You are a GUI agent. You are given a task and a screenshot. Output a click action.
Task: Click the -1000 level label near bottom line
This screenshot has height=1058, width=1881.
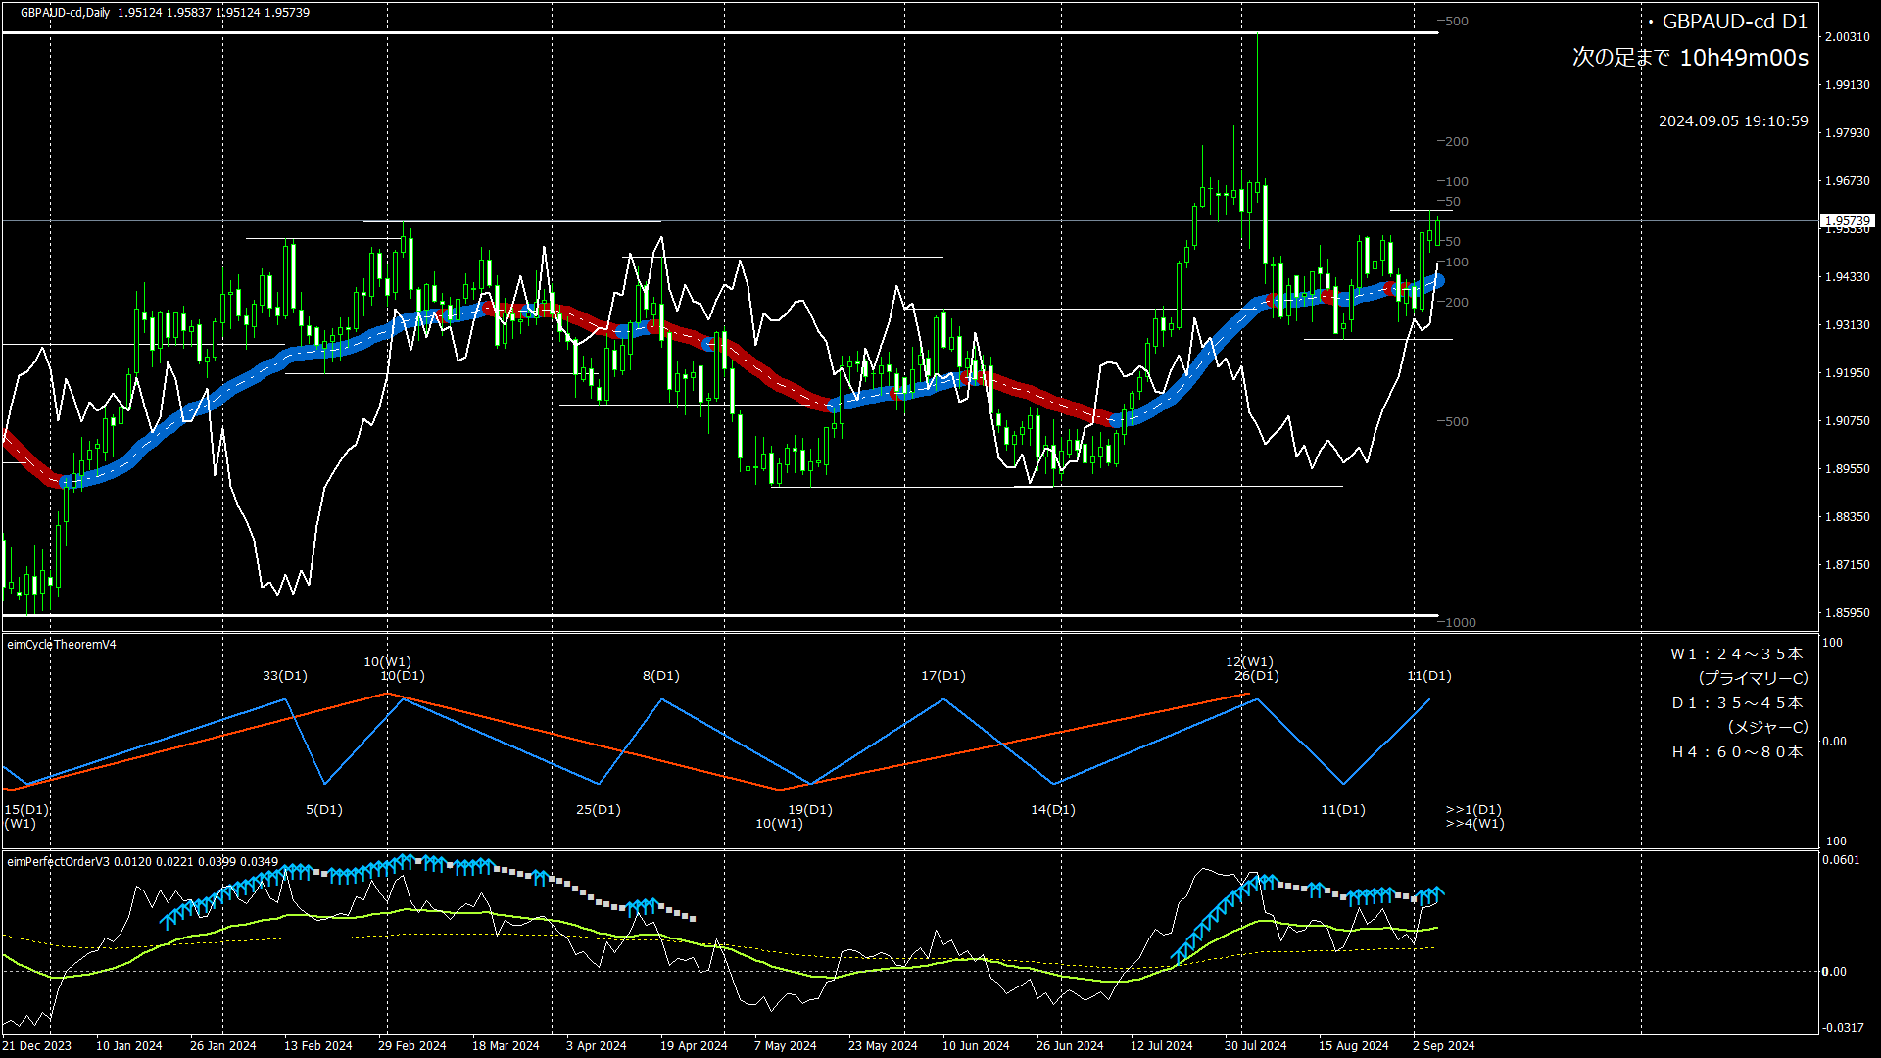pos(1458,623)
